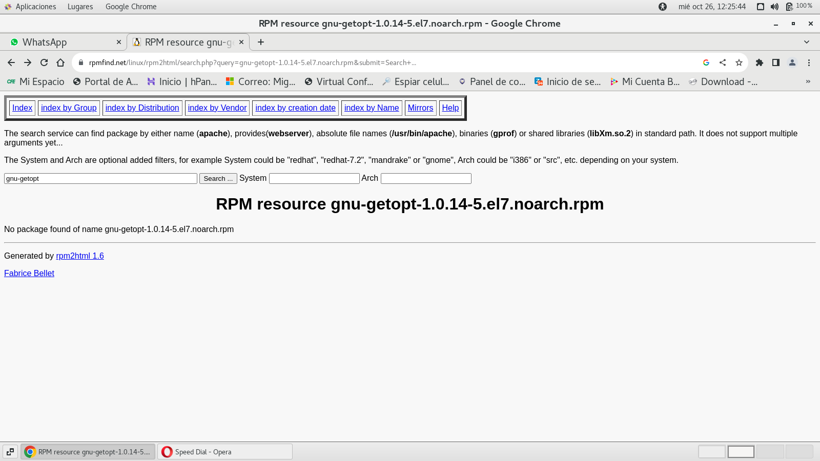The height and width of the screenshot is (461, 820).
Task: Open the index by Distribution link
Action: (142, 108)
